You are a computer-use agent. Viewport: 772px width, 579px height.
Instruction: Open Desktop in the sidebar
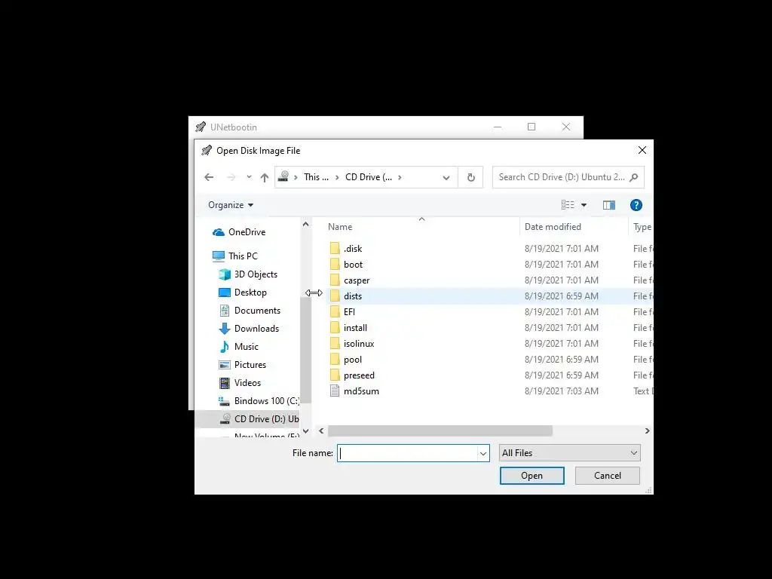point(250,293)
